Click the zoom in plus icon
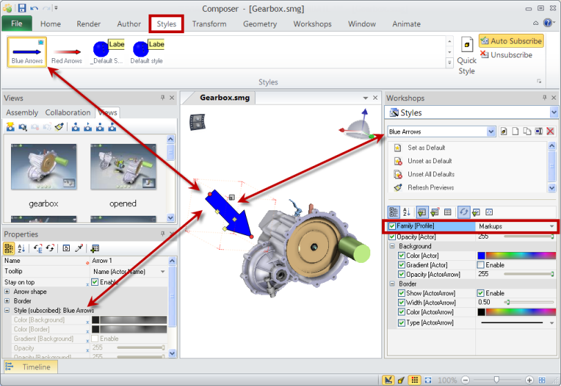This screenshot has width=561, height=386. click(529, 380)
